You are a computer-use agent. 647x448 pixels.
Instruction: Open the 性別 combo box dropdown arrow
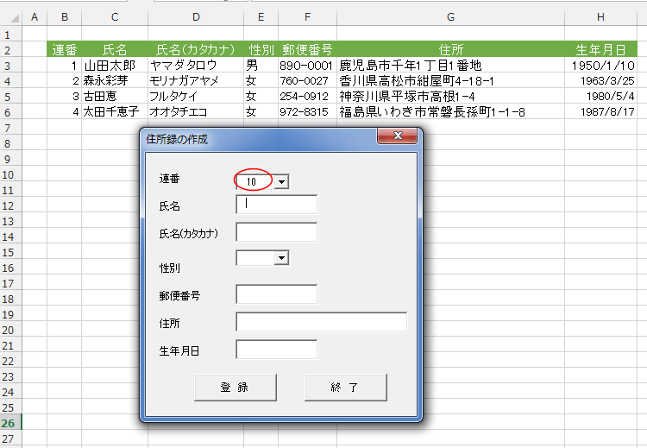(x=281, y=258)
